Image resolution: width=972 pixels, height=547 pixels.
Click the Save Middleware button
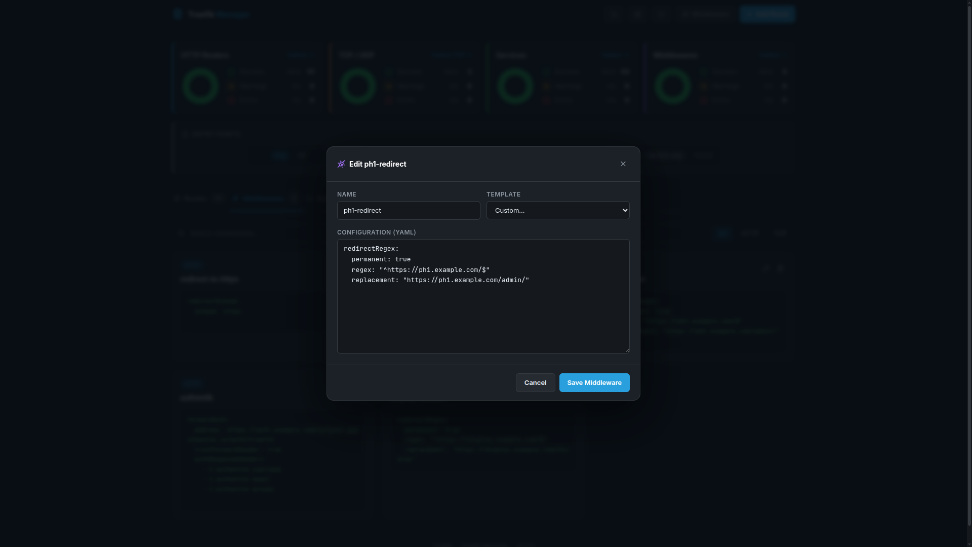594,382
